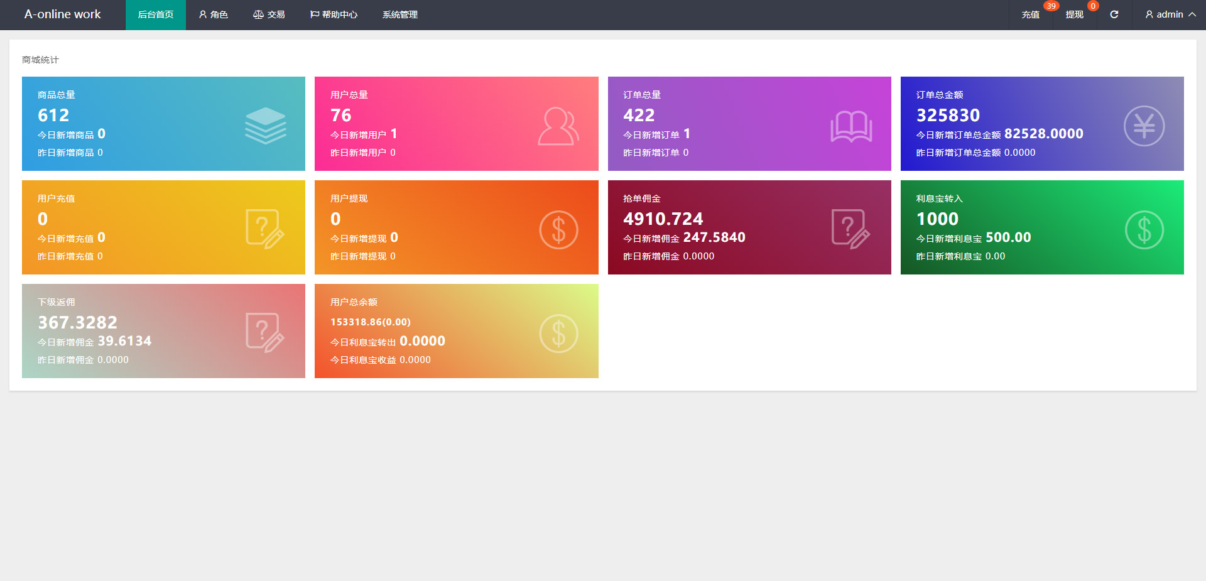Click the dollar icon in 用户提现 card
The width and height of the screenshot is (1206, 581).
558,230
